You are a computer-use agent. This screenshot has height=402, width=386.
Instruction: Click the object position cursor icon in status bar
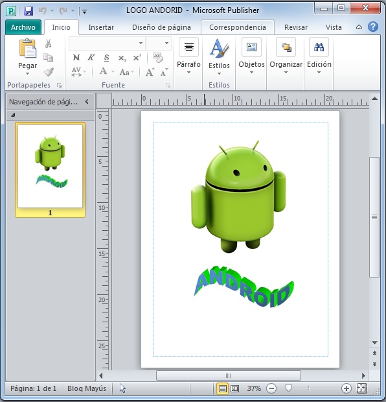tap(122, 388)
